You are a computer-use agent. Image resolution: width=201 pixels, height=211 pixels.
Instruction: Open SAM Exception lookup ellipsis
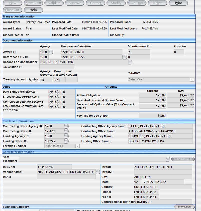pos(168,159)
